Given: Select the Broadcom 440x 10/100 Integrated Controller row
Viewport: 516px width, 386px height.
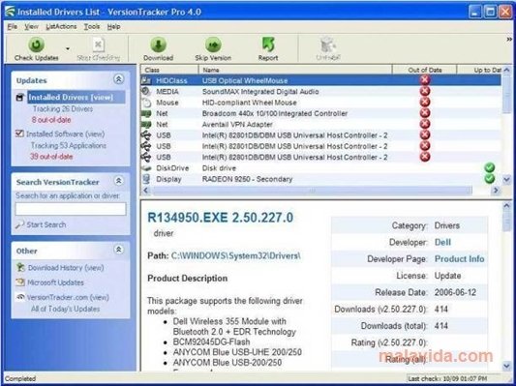Looking at the screenshot, I should tap(320, 113).
